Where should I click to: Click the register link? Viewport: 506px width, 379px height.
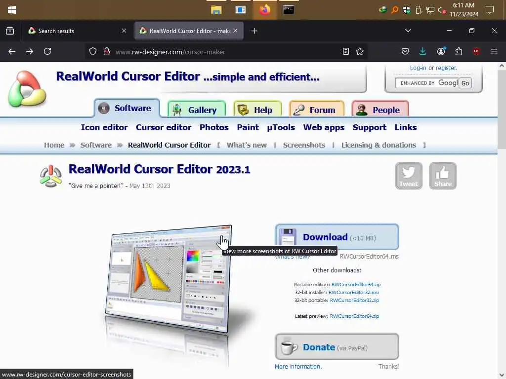[446, 68]
